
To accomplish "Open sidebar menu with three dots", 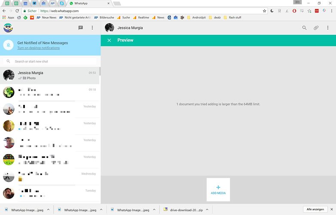I will (92, 28).
